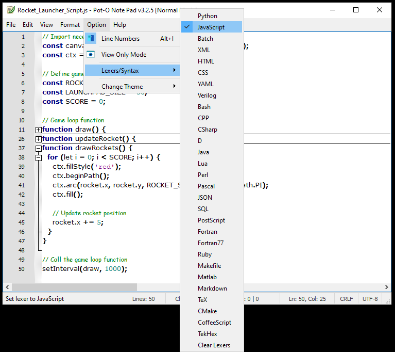Choose Fortran77 lexer
The height and width of the screenshot is (352, 395).
(x=212, y=243)
